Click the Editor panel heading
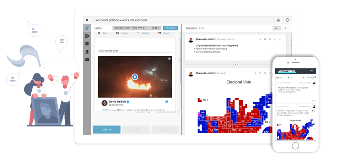The image size is (361, 154). (99, 28)
